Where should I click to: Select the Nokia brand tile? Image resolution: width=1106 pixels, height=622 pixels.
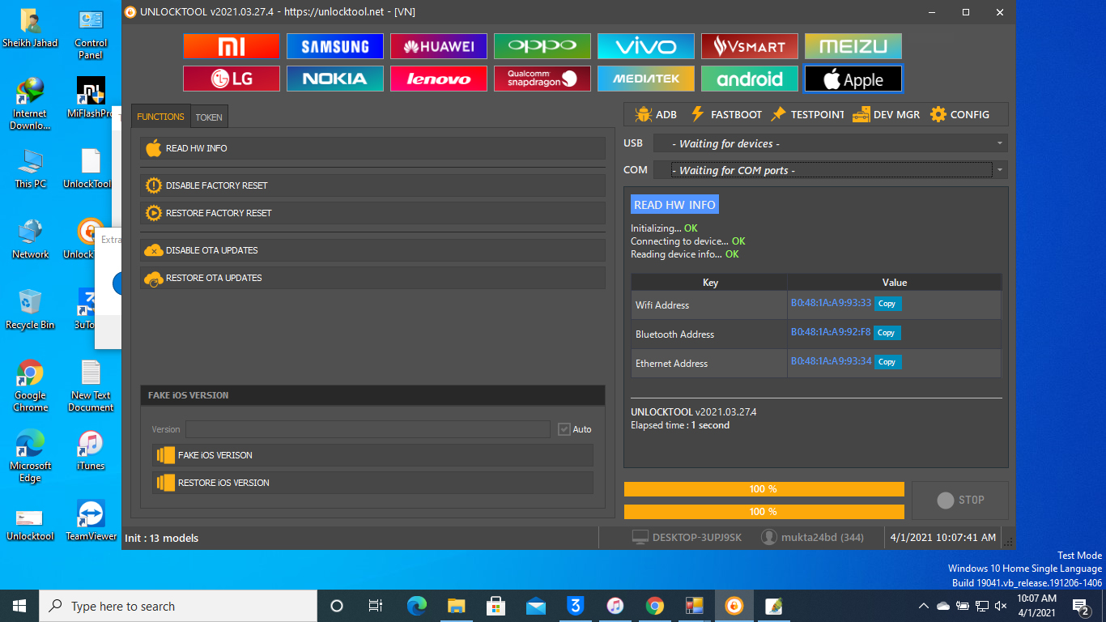[x=335, y=79]
